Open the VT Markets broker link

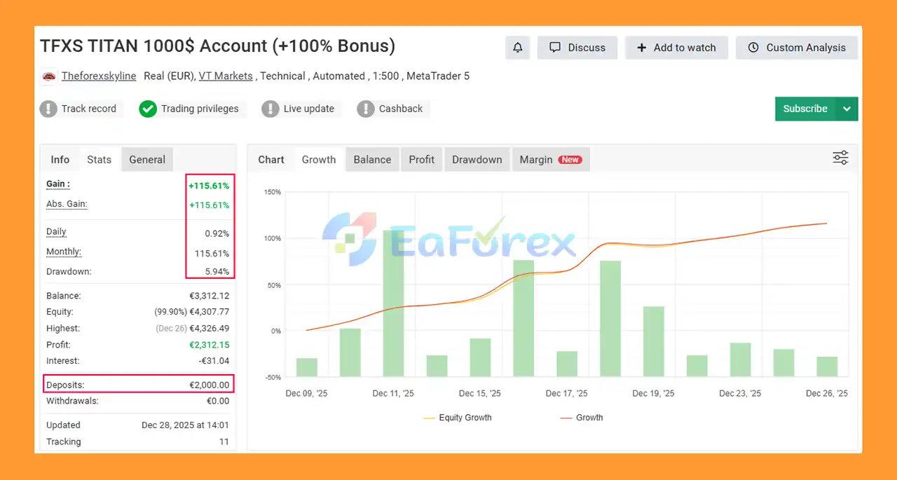(x=226, y=76)
